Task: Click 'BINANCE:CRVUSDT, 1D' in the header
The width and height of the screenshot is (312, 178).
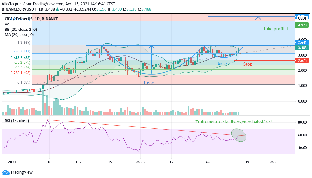Action: point(22,9)
